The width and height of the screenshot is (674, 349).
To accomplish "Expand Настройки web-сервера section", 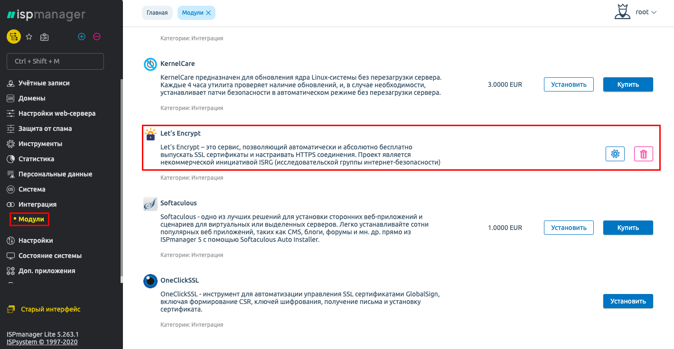I will click(x=57, y=113).
